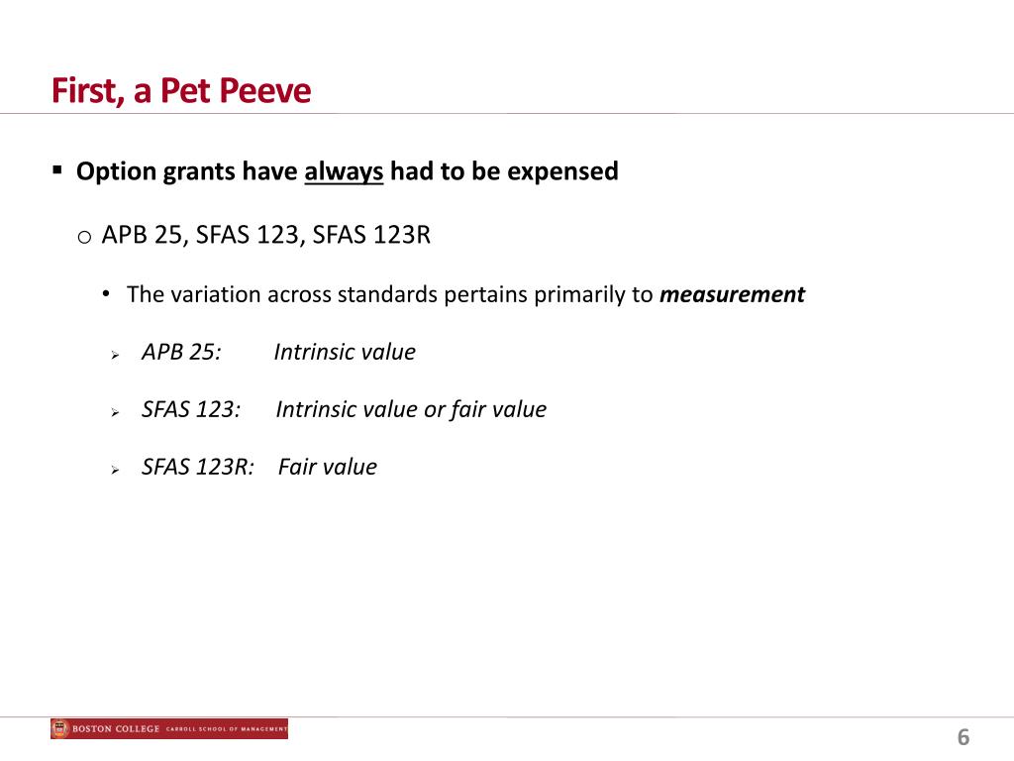
Task: Click the round bullet before The variation
Action: pos(106,294)
